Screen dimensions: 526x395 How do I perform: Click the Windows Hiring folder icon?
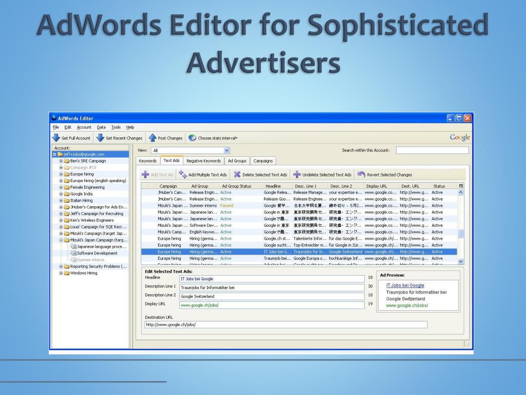click(x=67, y=273)
